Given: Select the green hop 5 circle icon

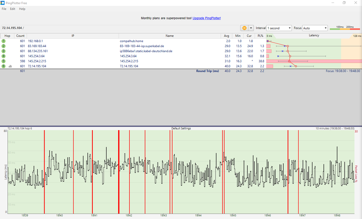Looking at the screenshot, I should point(4,61).
